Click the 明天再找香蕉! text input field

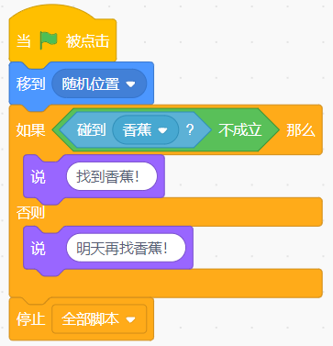tap(126, 248)
